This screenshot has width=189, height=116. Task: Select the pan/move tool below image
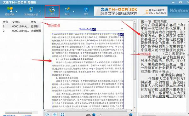click(x=55, y=114)
